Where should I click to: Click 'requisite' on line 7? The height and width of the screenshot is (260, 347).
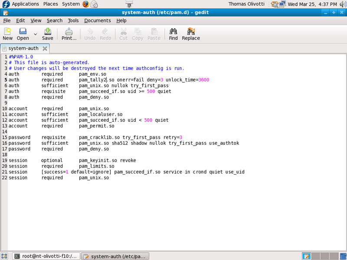(53, 91)
